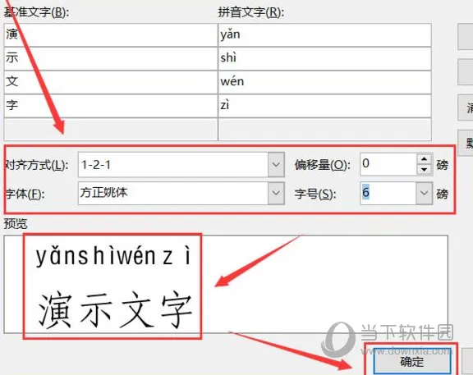Screen dimensions: 473x375
Task: Click the 对齐方式(L) label
Action: coord(36,165)
